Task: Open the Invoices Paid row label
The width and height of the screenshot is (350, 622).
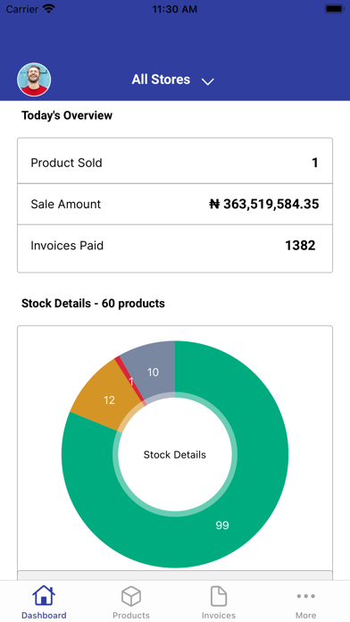Action: pyautogui.click(x=67, y=246)
